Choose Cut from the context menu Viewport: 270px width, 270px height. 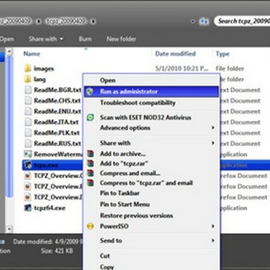pos(151,255)
